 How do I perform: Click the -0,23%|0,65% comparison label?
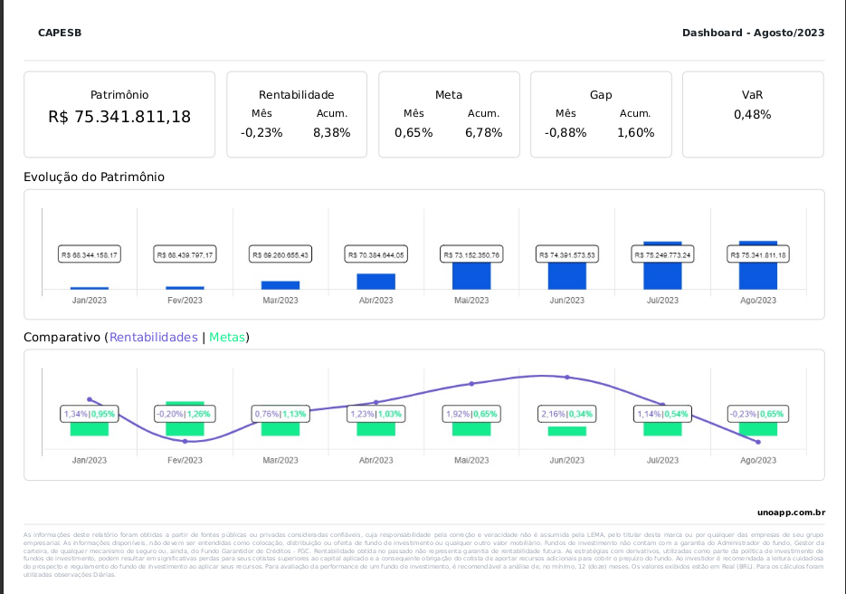[x=758, y=414]
